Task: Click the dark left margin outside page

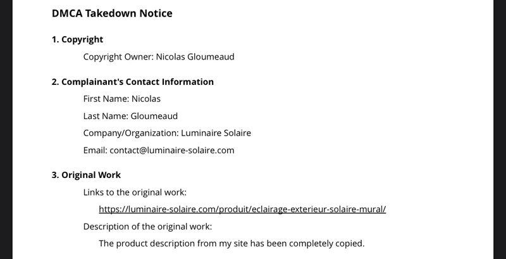Action: 6,129
